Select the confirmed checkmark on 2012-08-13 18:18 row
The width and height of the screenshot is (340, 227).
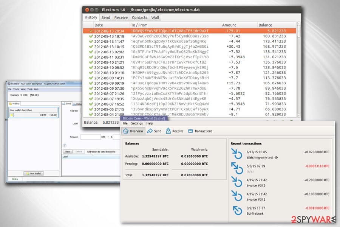(x=91, y=36)
